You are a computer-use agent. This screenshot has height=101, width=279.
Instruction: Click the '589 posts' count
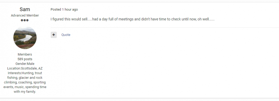(25, 59)
